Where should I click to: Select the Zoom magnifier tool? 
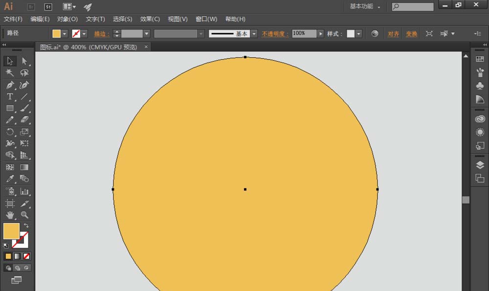click(24, 215)
